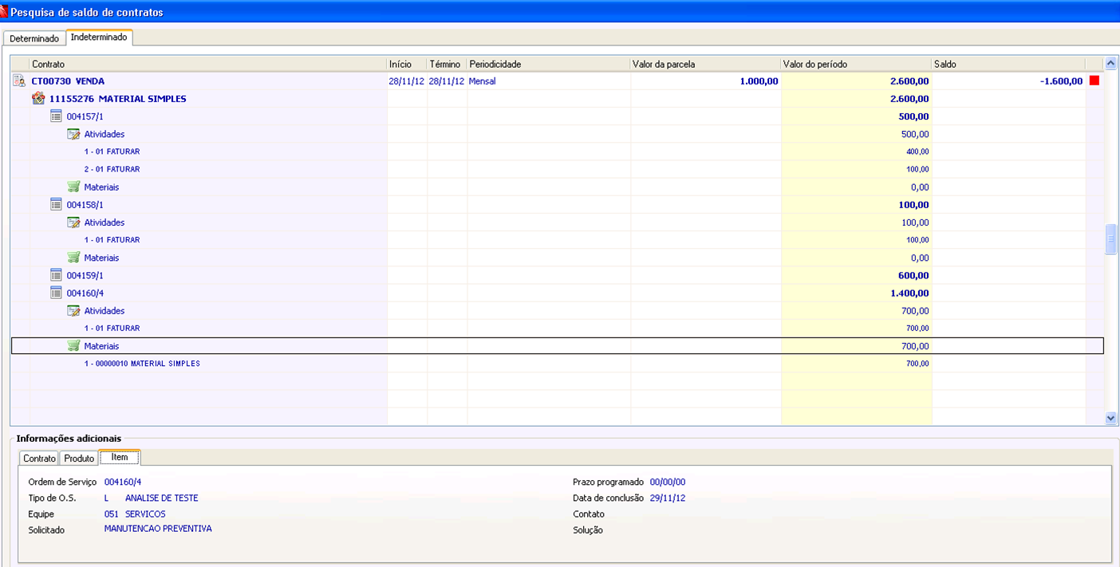Select the Indeterminado tab
1120x567 pixels.
tap(99, 37)
